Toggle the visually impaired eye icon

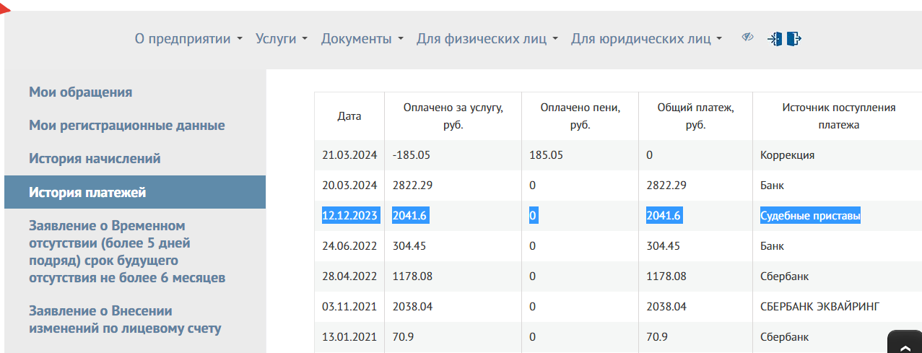click(x=747, y=38)
